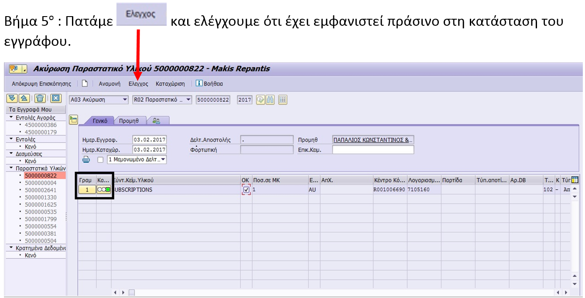585x298 pixels.
Task: Expand all nodes in document tree
Action: (x=12, y=99)
